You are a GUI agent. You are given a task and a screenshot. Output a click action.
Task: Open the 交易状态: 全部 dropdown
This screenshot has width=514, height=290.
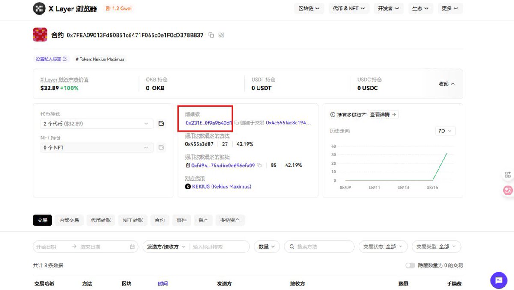click(x=383, y=247)
